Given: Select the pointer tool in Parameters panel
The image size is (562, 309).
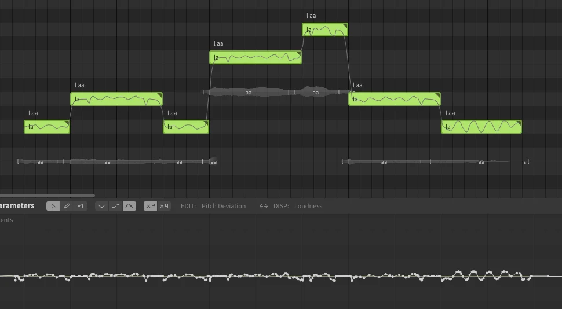Looking at the screenshot, I should (x=53, y=206).
